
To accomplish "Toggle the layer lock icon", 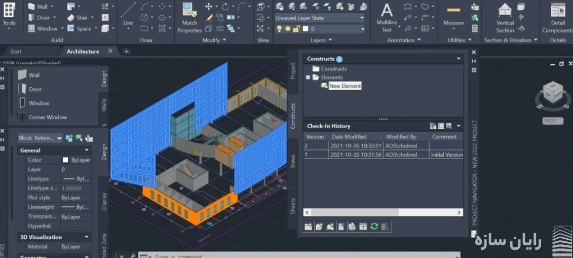I will click(296, 29).
